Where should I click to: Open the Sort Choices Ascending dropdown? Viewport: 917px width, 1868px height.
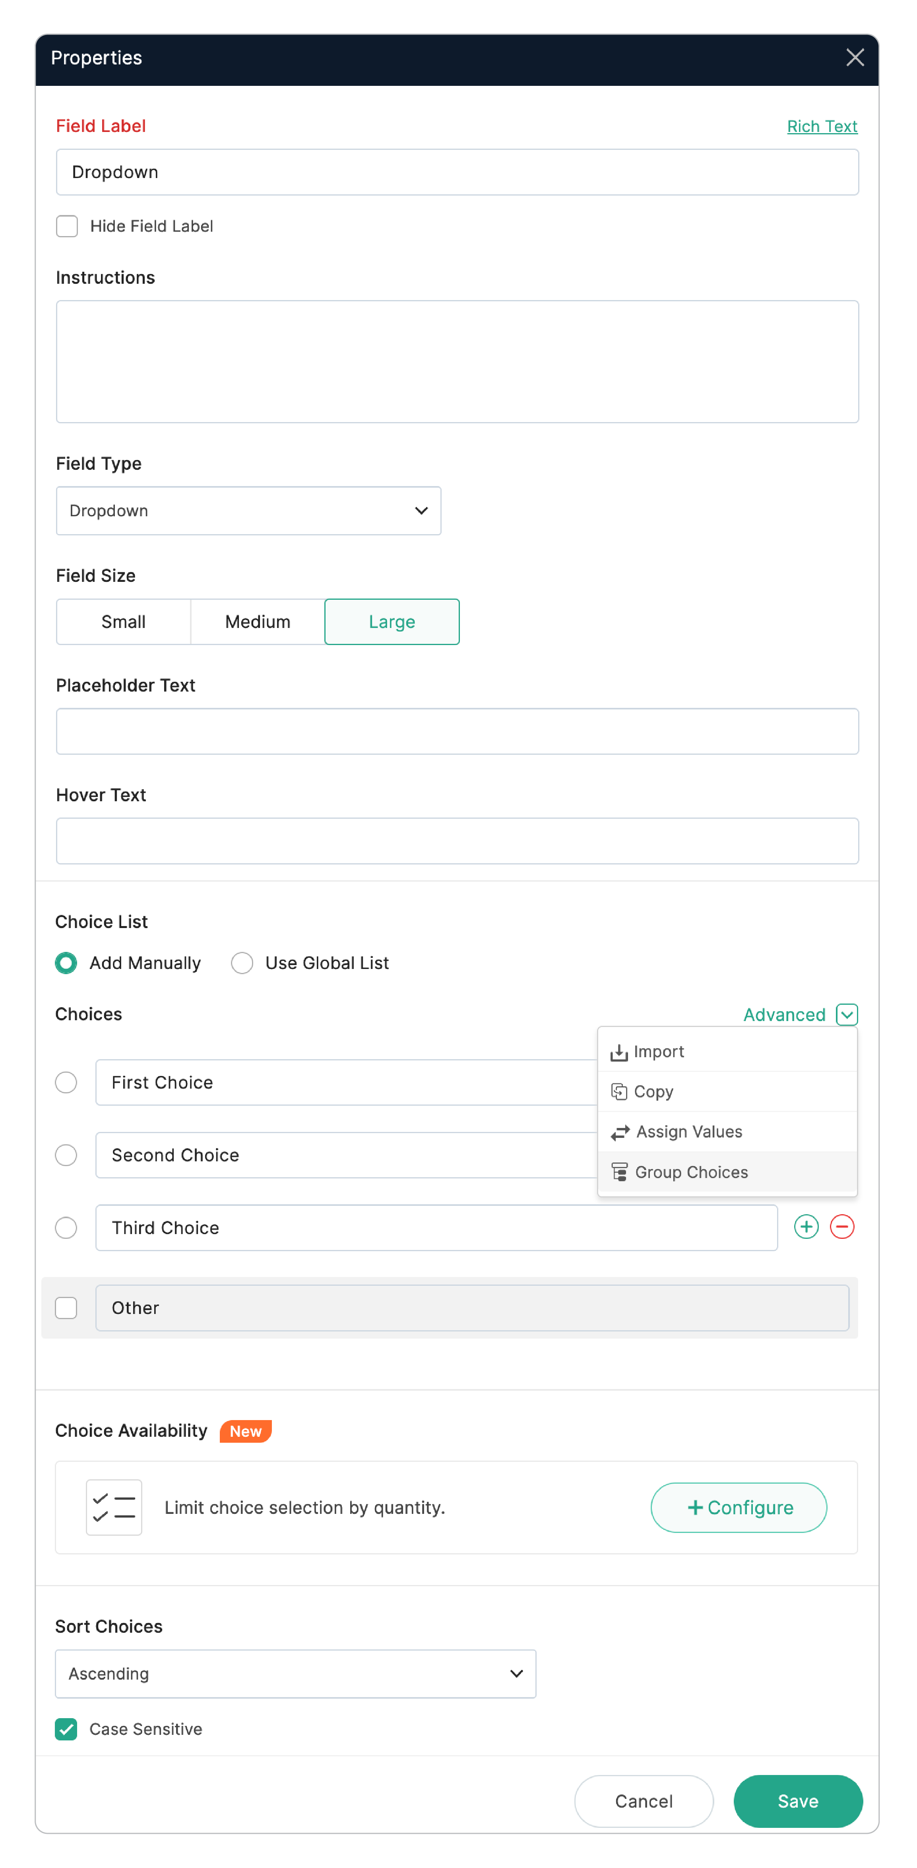click(295, 1673)
